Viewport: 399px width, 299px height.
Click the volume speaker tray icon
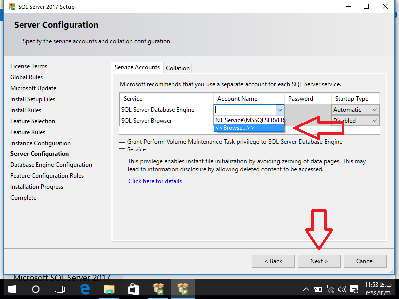(x=342, y=289)
